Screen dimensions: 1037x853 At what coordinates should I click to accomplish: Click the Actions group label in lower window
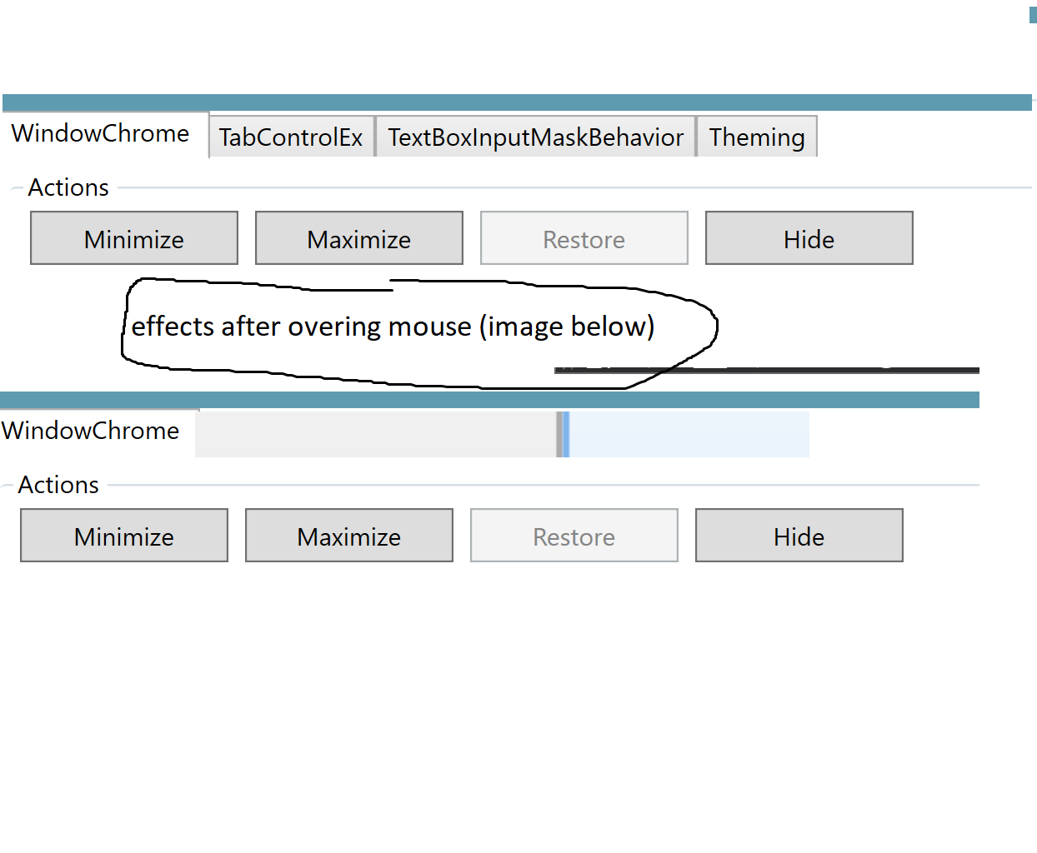(58, 484)
